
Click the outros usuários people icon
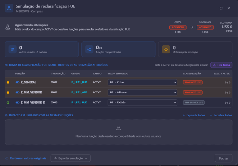tap(13, 49)
